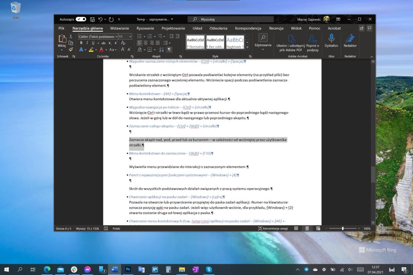413x275 pixels.
Task: Click Utwórz i udostępnij plik Adobe PDF
Action: click(x=290, y=43)
